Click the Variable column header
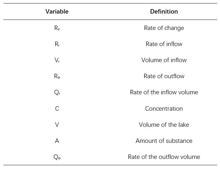220x169 pixels. (x=57, y=12)
